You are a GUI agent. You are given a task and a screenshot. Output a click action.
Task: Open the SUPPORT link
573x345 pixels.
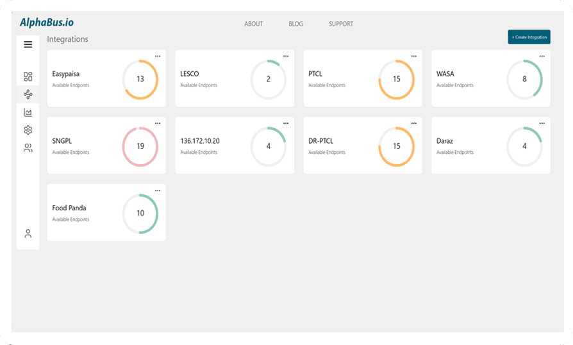[x=340, y=24]
